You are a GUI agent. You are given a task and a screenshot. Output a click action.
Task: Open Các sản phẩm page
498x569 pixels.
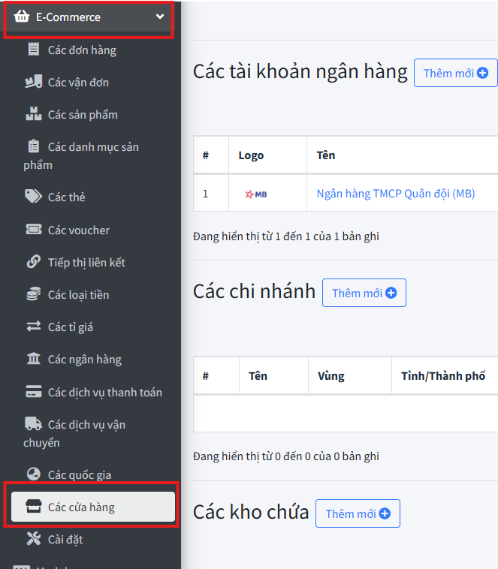point(83,115)
